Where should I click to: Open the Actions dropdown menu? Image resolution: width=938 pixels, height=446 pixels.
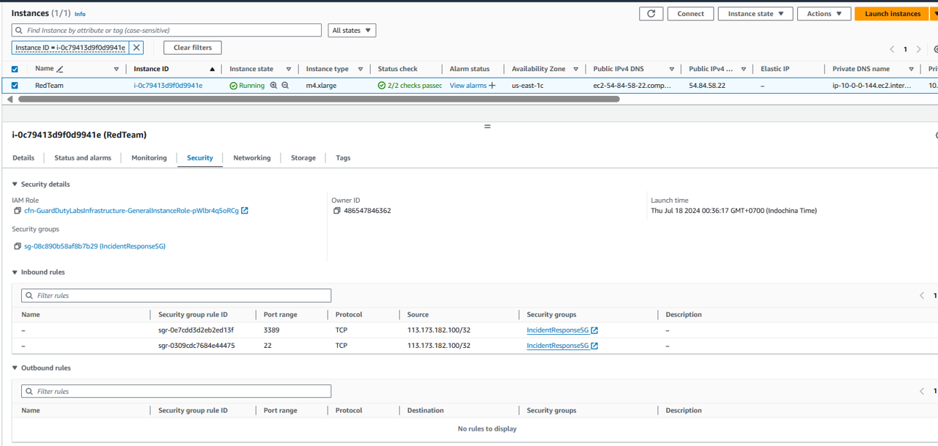[x=824, y=14]
